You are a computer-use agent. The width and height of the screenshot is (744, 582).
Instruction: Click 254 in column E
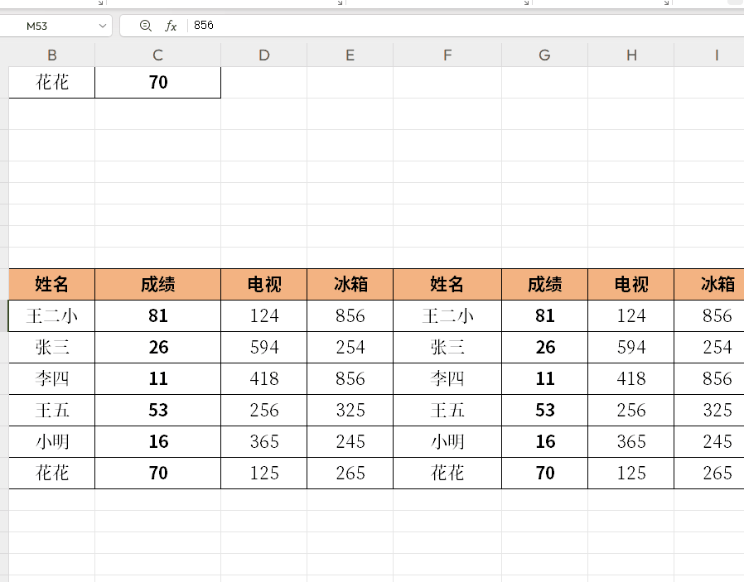[350, 348]
